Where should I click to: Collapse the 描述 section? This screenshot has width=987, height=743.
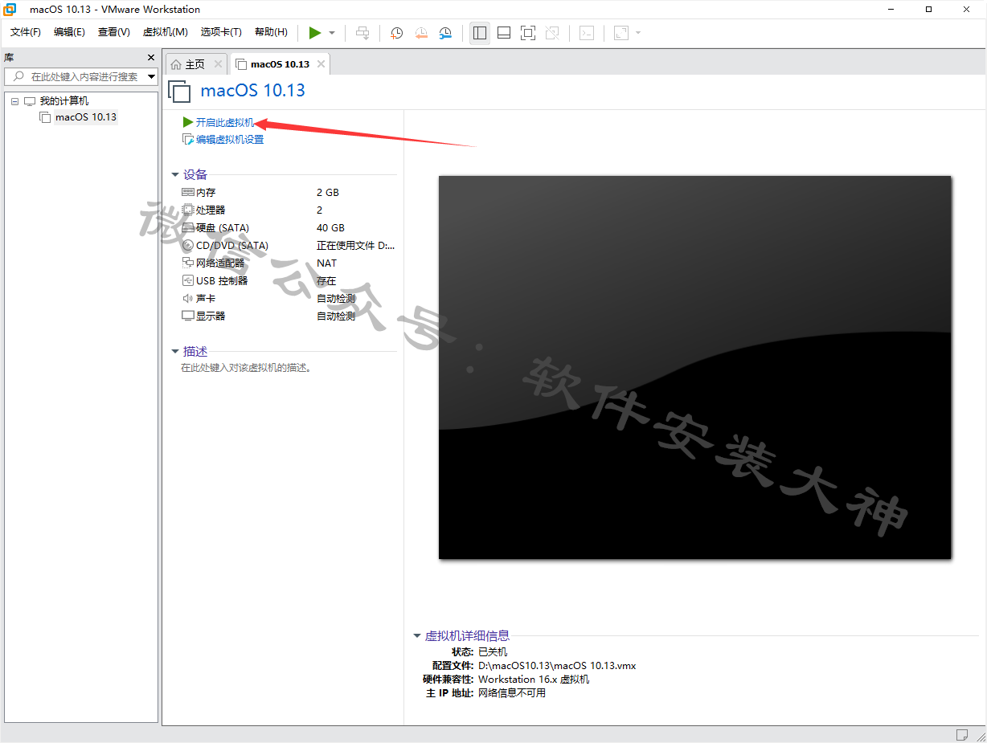tap(175, 351)
